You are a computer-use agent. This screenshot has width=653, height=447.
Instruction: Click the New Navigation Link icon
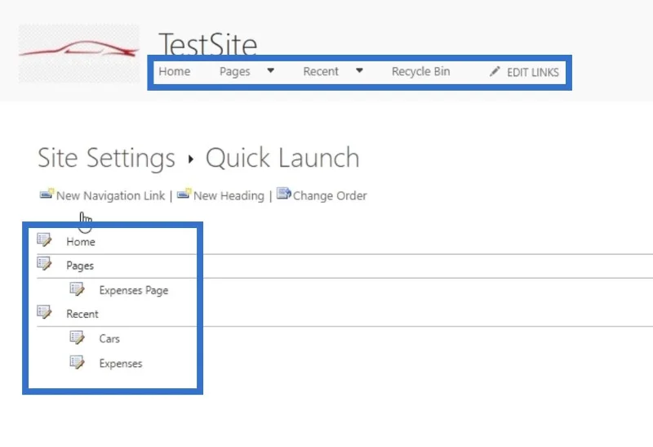click(x=47, y=194)
